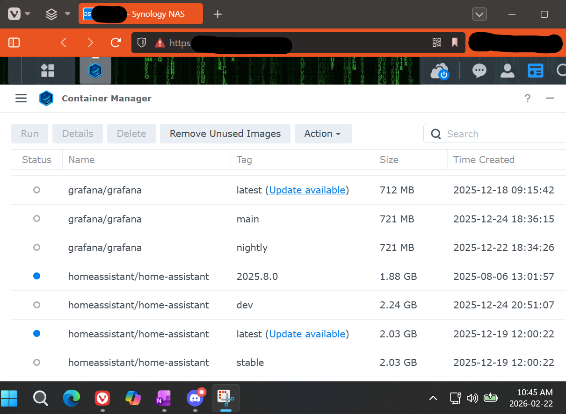Expand the workspaces stack dropdown

[67, 14]
